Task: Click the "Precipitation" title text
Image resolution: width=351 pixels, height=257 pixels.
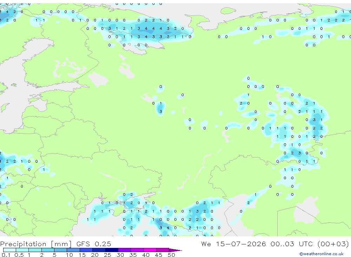Action: pyautogui.click(x=23, y=244)
